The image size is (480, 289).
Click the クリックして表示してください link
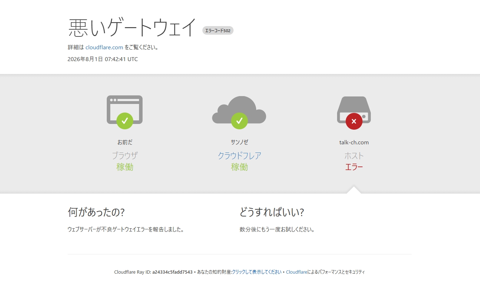[x=256, y=272]
